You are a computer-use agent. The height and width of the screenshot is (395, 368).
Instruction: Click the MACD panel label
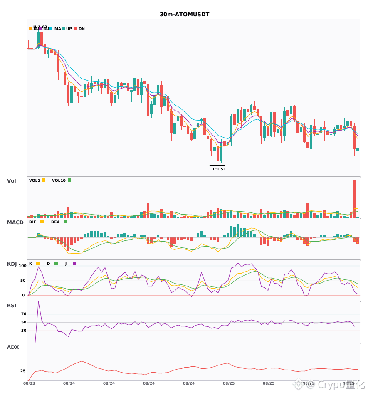pos(15,222)
